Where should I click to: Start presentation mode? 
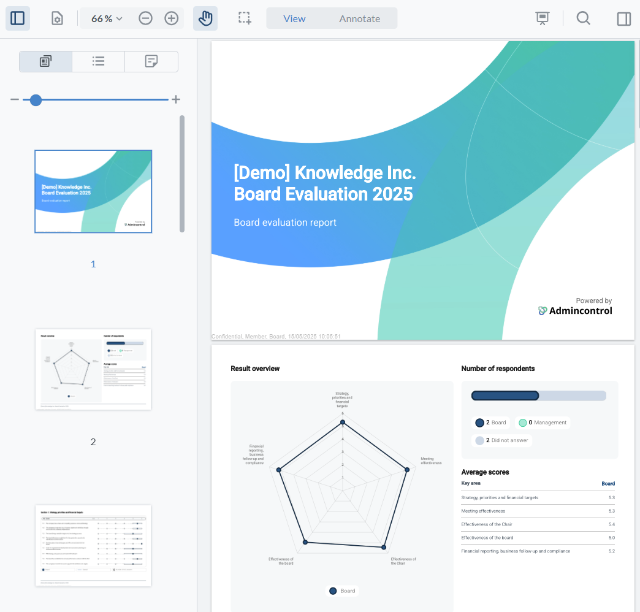[543, 18]
